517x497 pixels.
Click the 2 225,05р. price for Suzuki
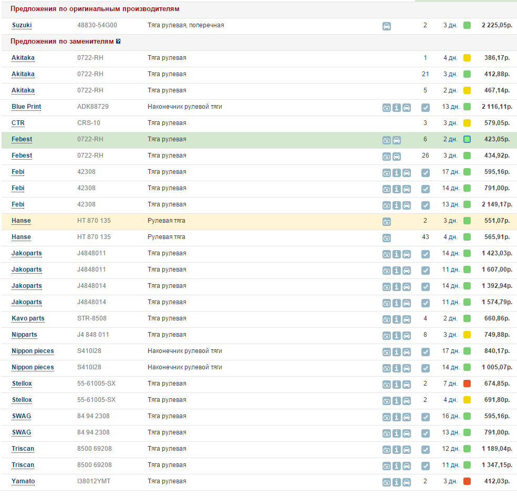coord(497,25)
